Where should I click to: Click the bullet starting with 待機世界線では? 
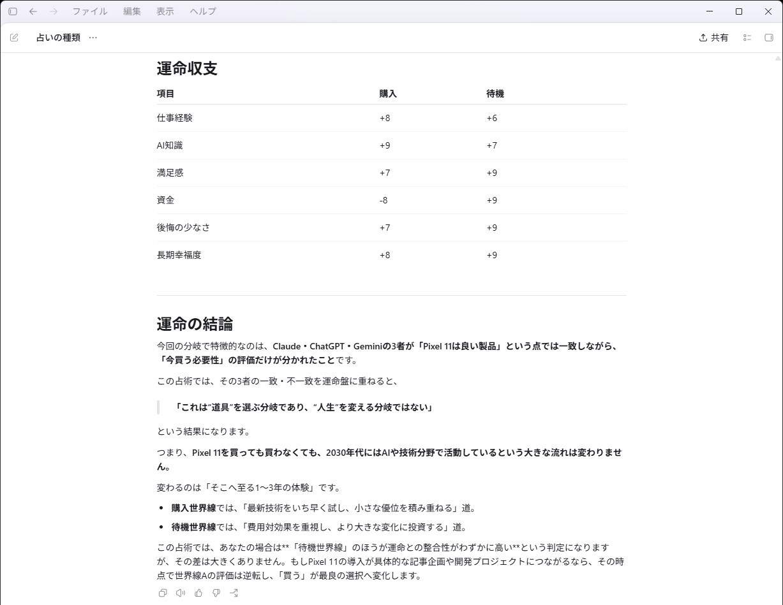319,527
